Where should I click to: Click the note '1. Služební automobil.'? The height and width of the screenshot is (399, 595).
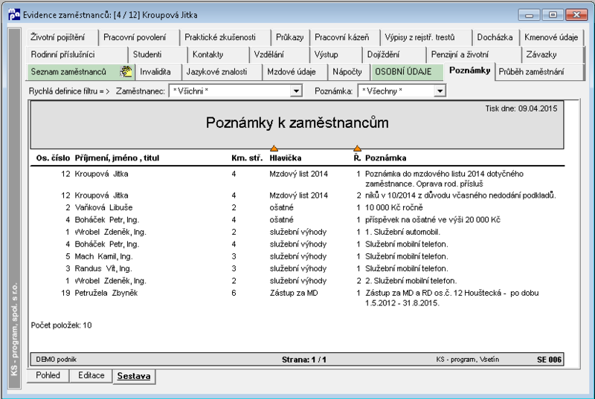pyautogui.click(x=402, y=232)
